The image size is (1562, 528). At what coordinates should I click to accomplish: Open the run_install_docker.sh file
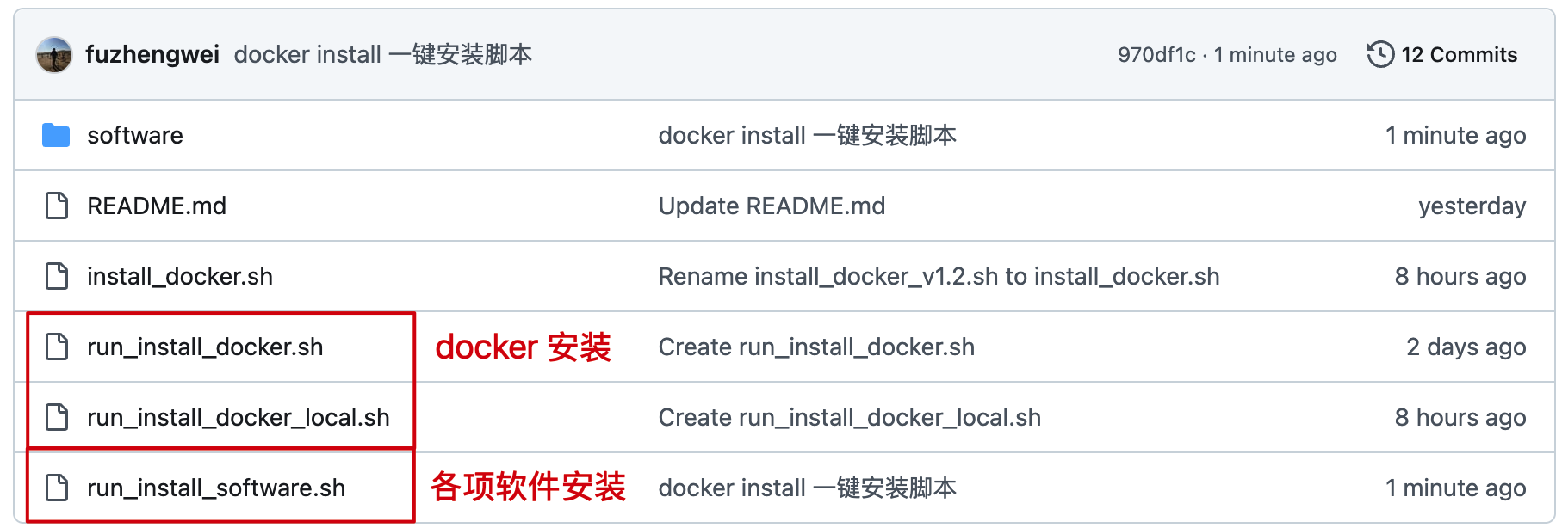tap(205, 347)
